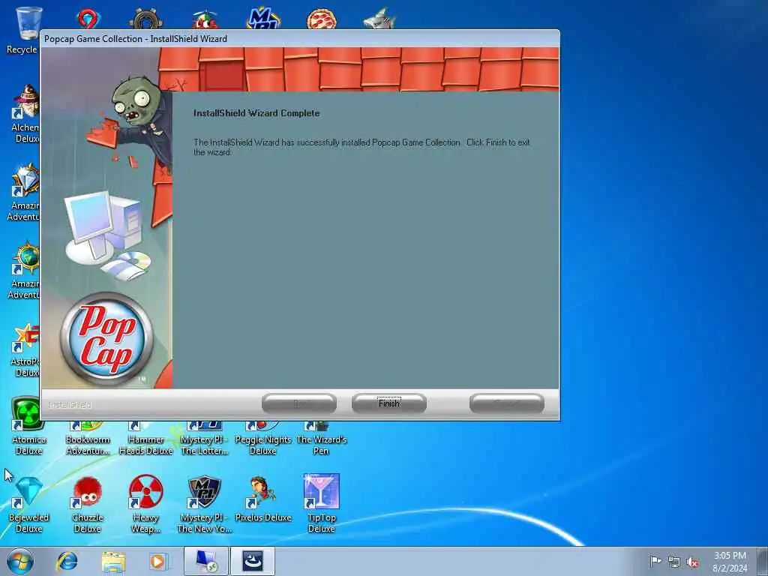Select the Mystery PI - The Lottery shortcut
This screenshot has width=768, height=576.
coord(204,439)
